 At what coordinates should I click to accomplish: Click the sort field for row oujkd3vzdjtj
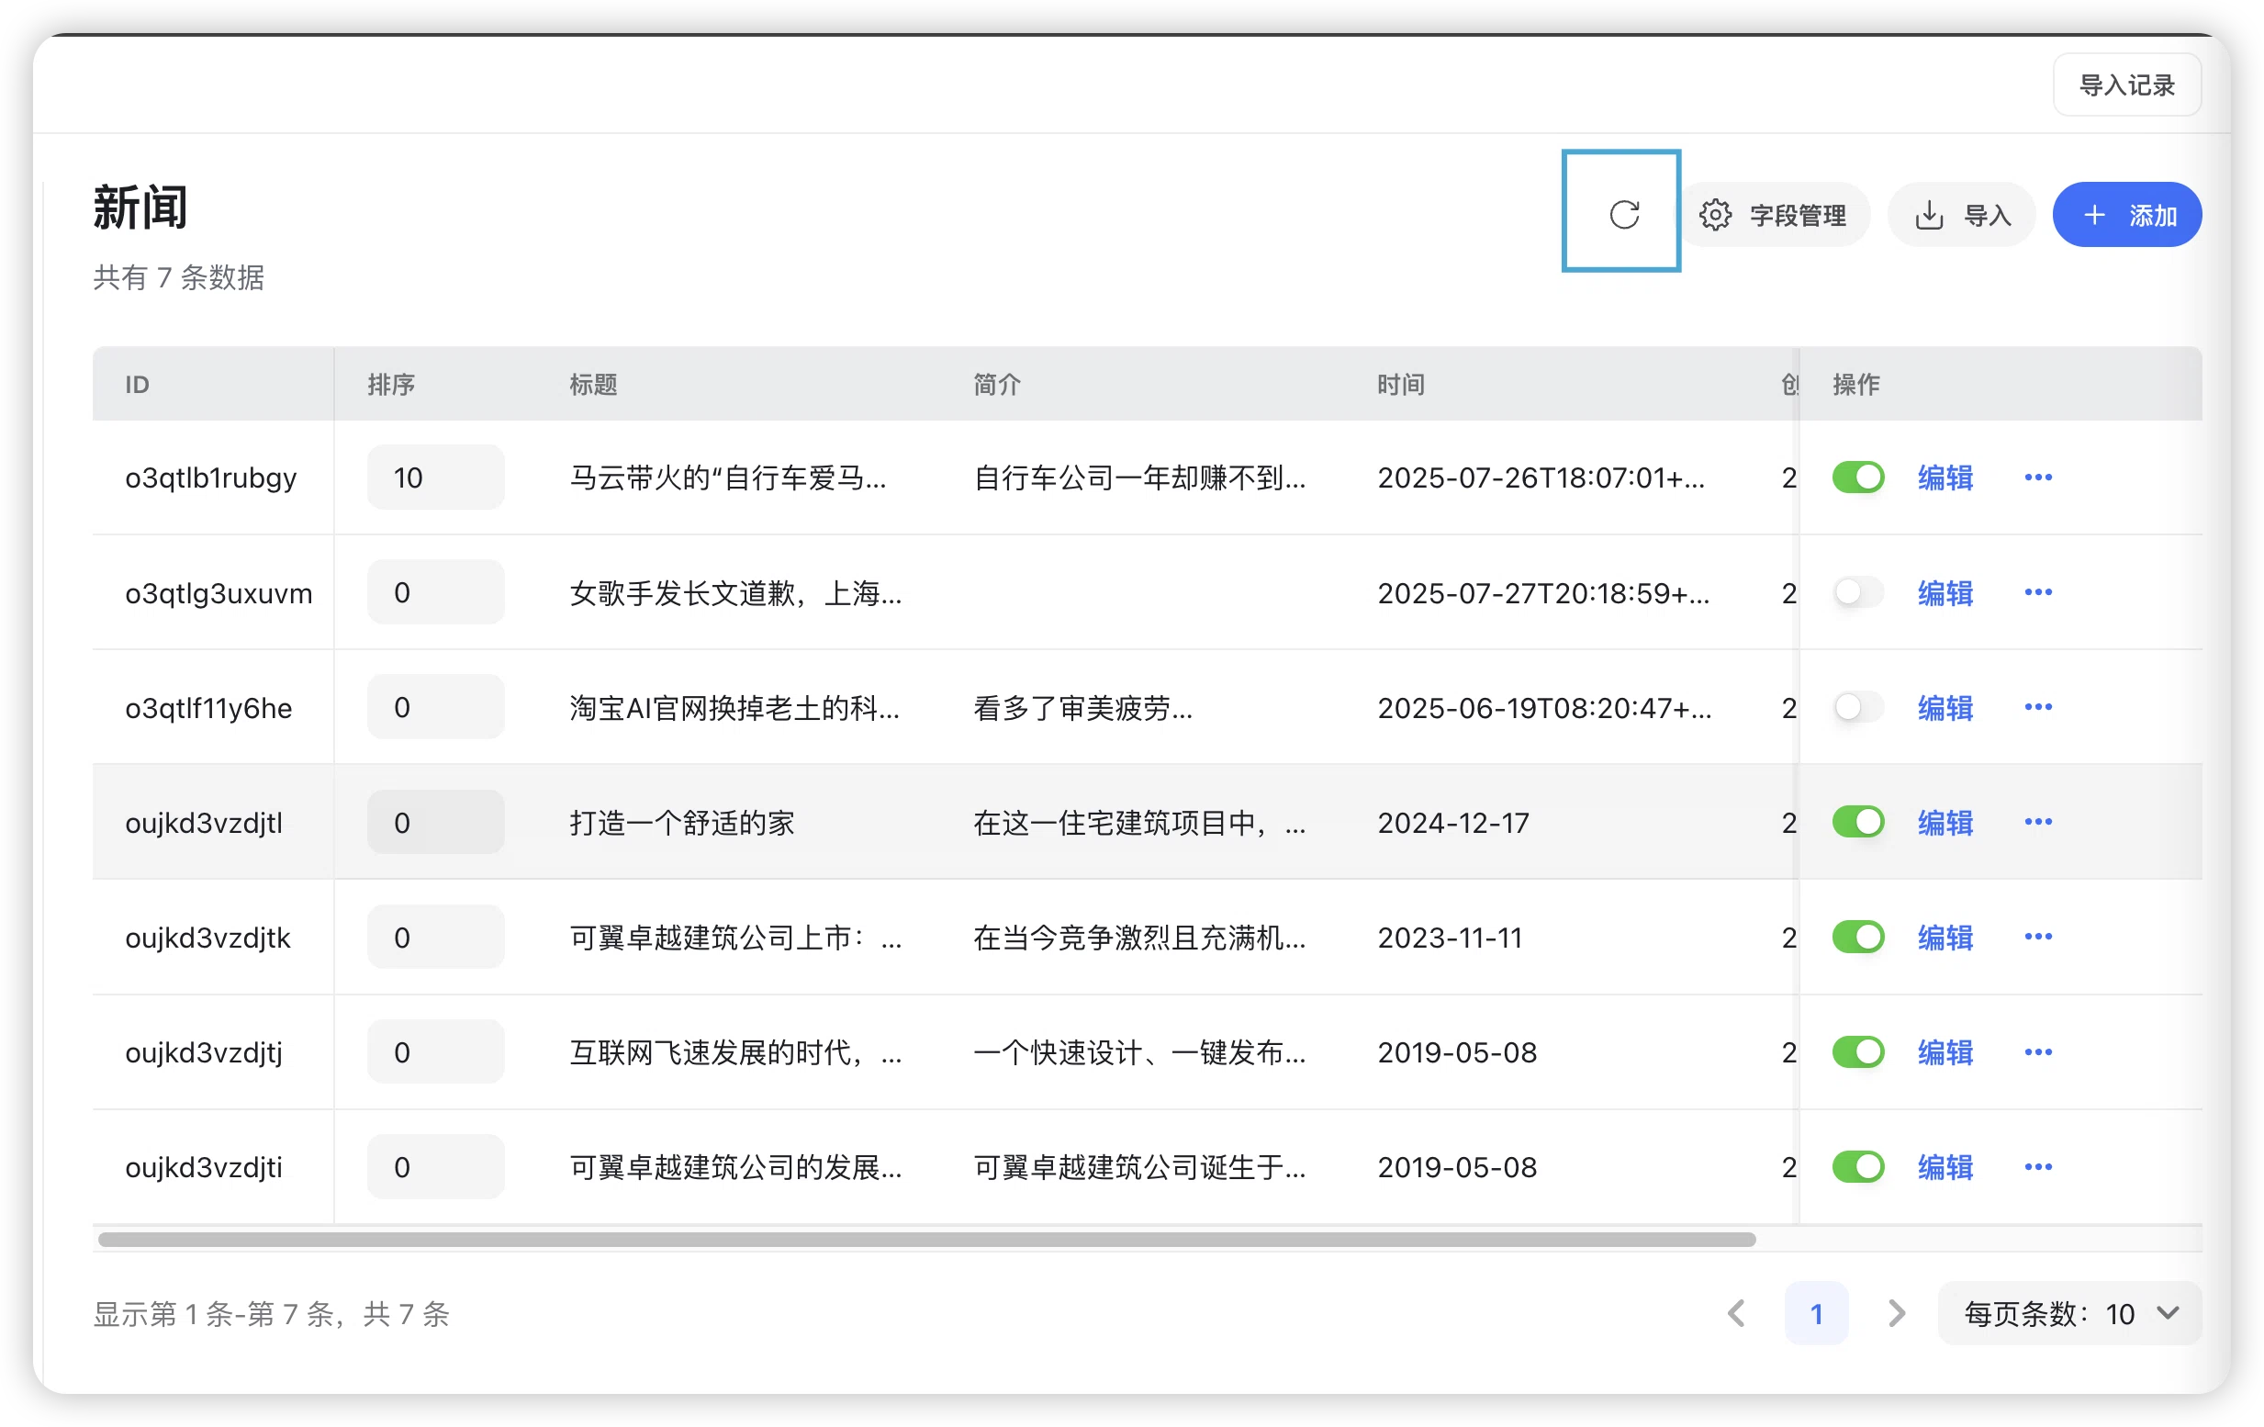435,1051
